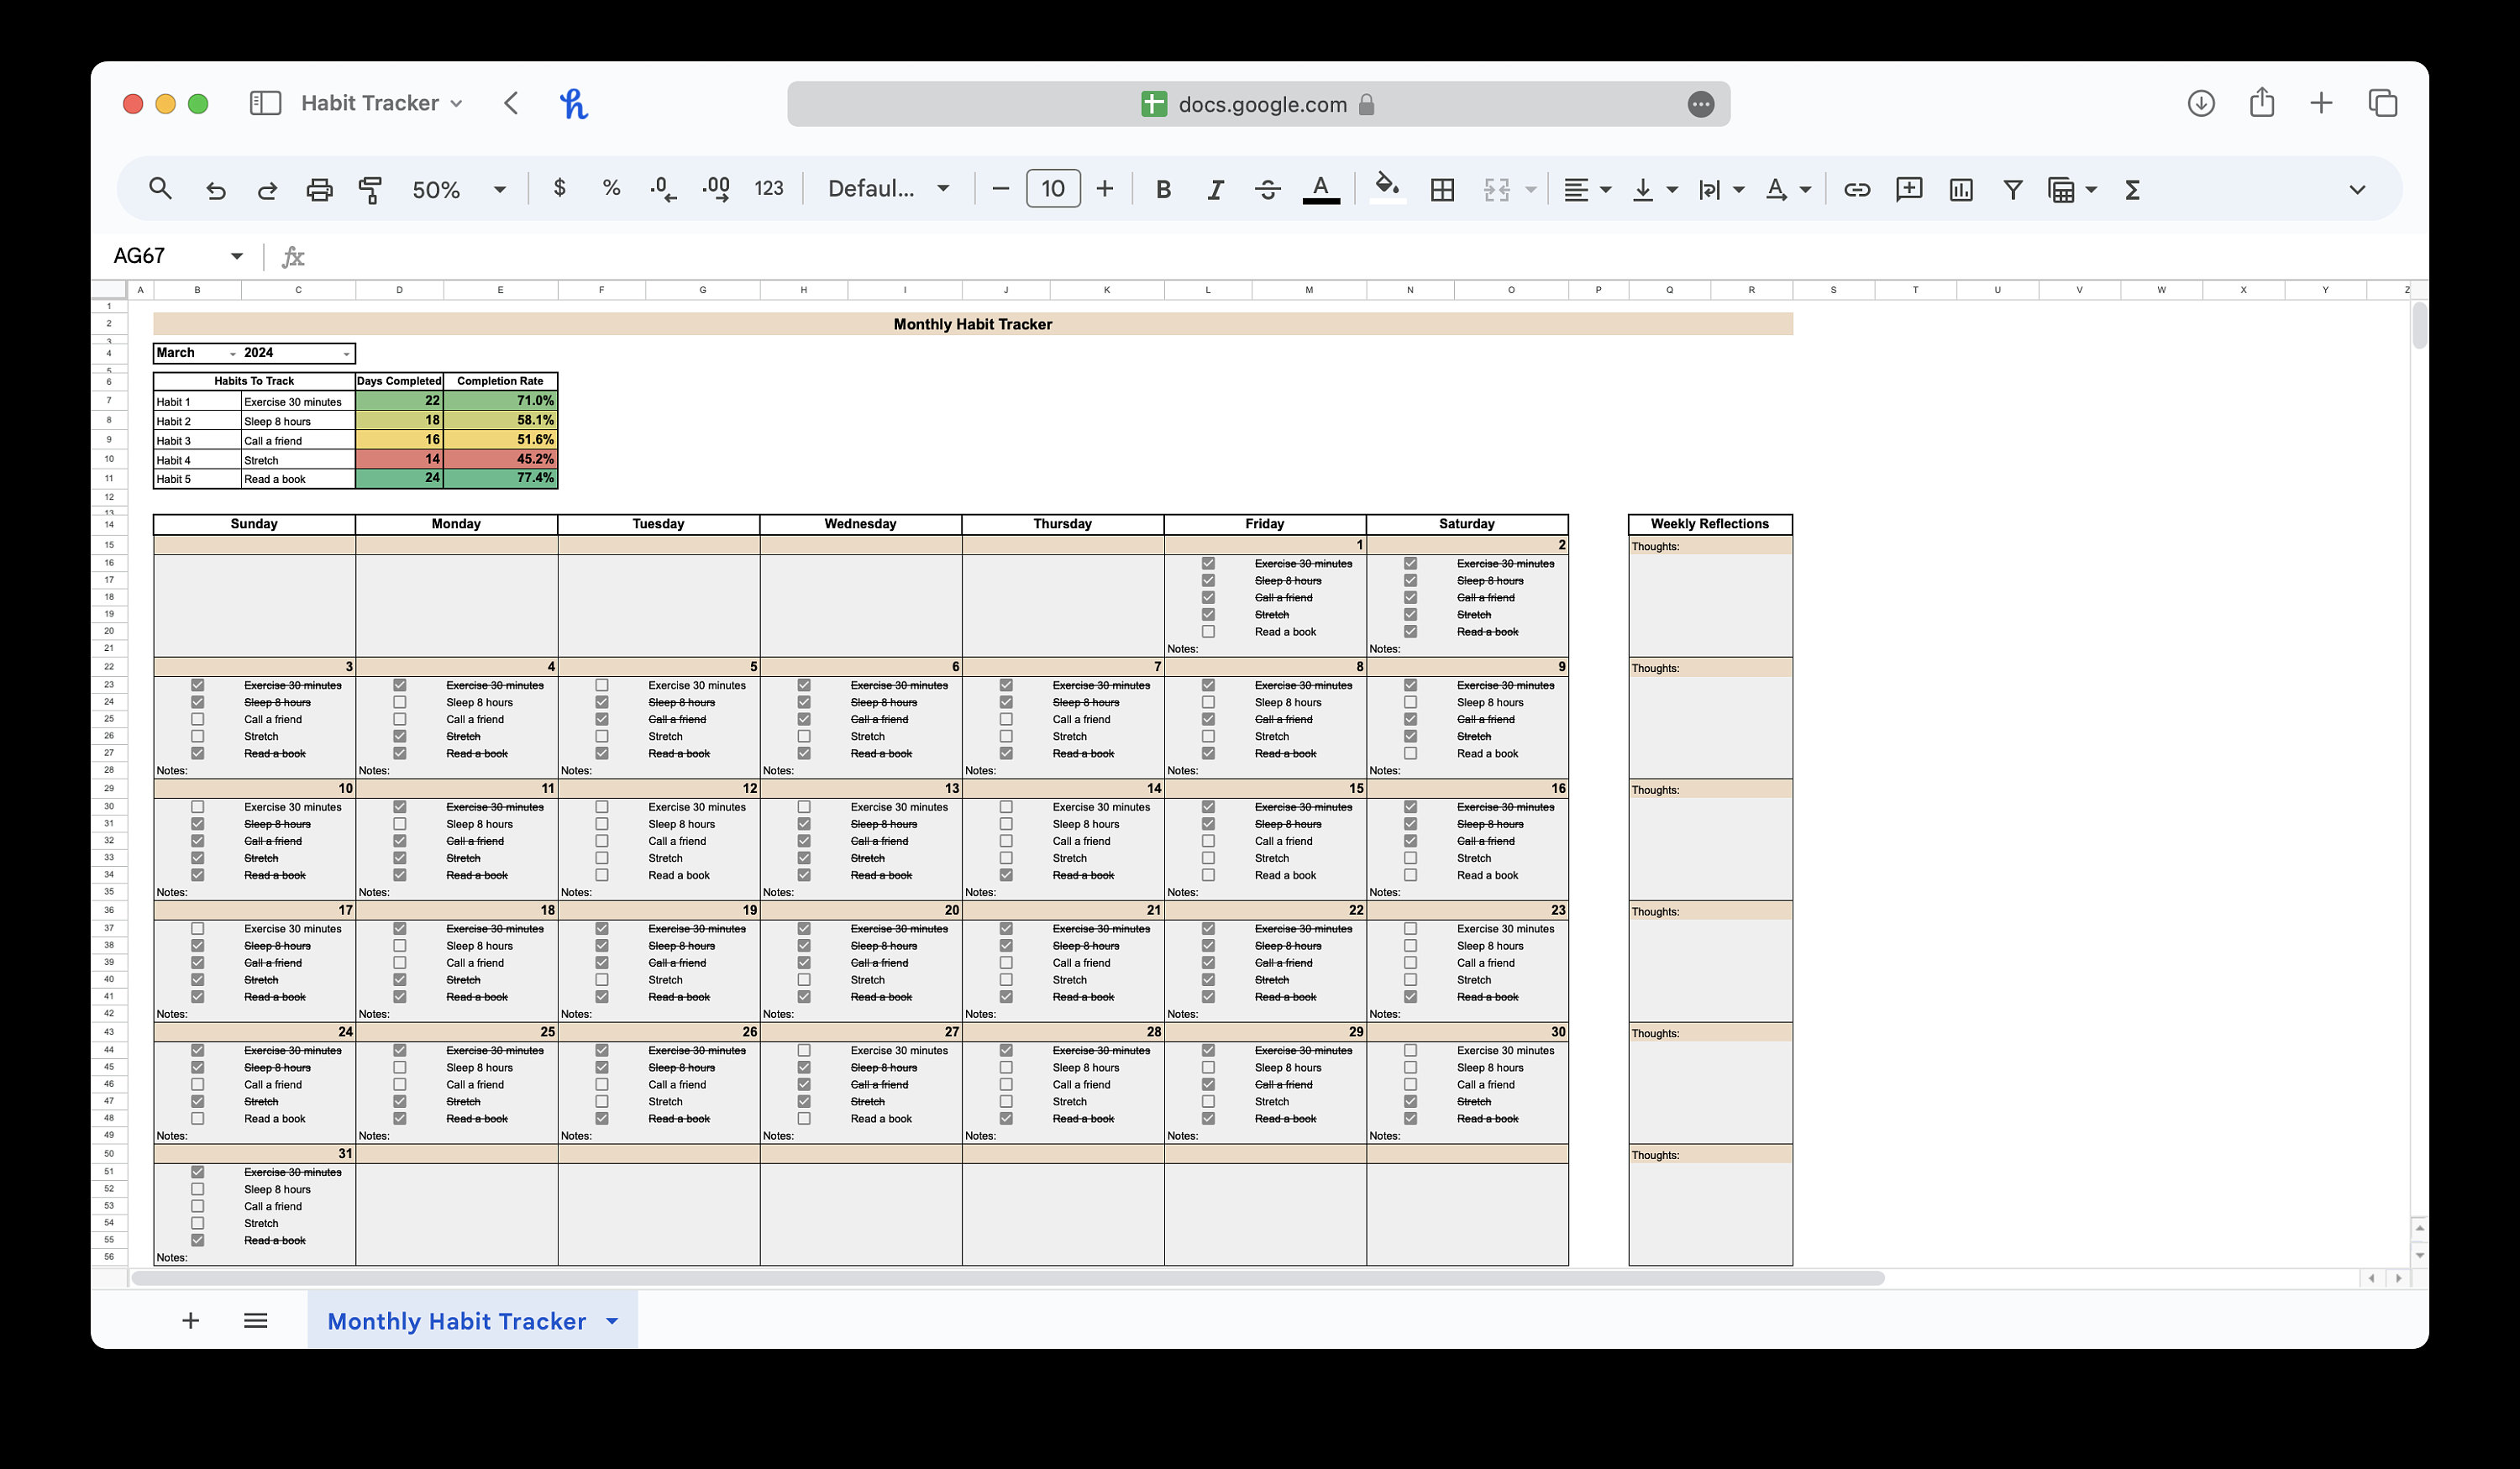Click the Print icon
This screenshot has height=1469, width=2520.
[x=319, y=189]
